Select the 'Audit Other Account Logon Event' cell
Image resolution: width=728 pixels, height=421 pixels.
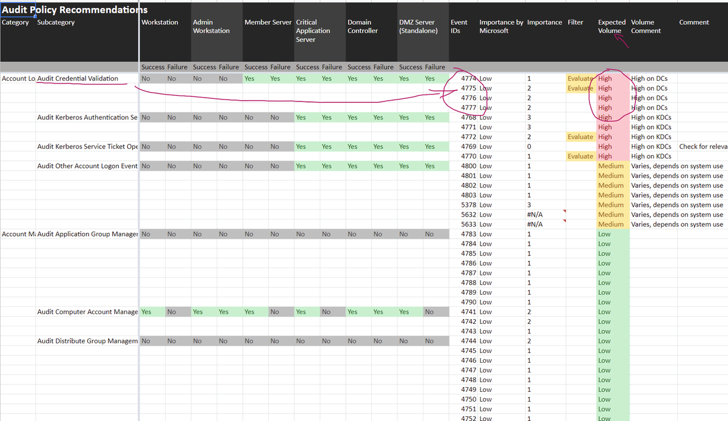87,166
